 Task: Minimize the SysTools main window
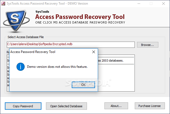tap(139, 4)
